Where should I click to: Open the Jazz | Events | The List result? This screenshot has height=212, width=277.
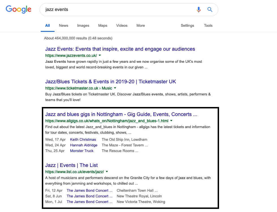(x=72, y=165)
